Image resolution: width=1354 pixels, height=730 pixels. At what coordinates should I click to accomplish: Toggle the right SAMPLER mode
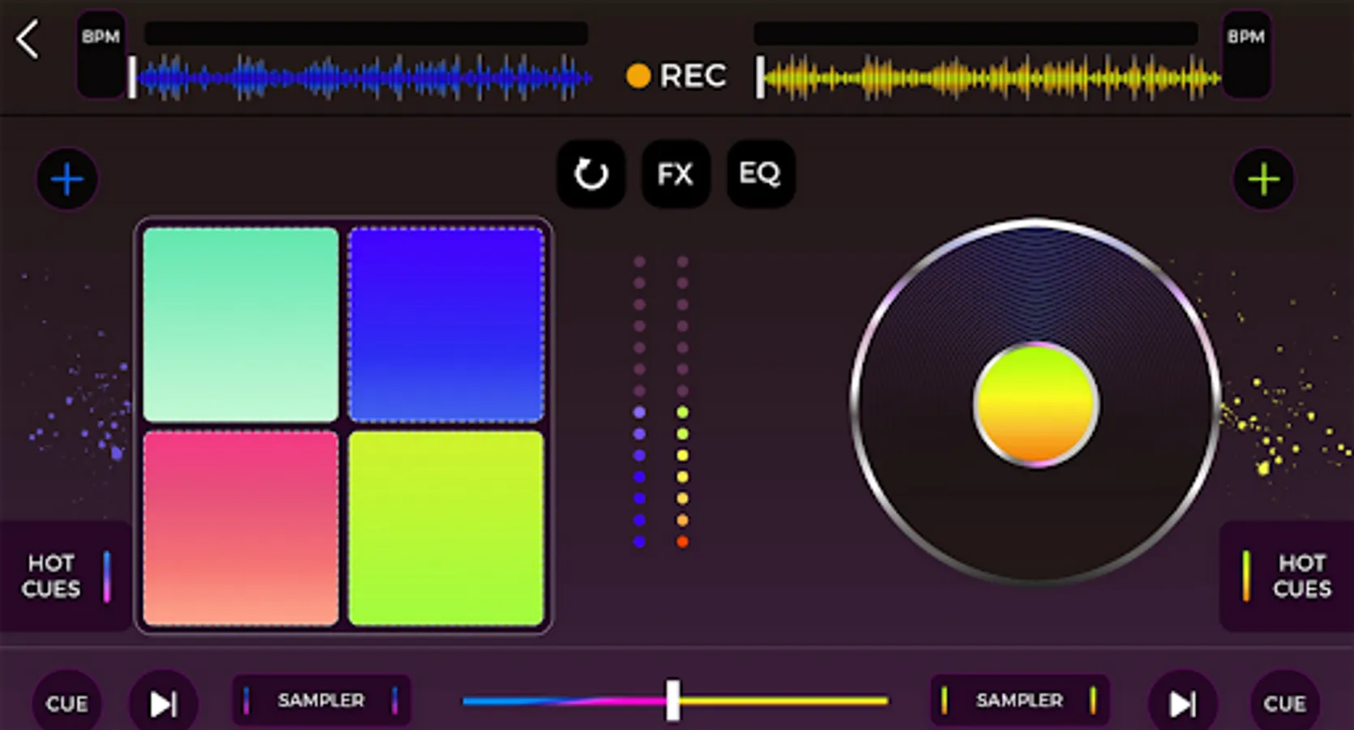click(1019, 700)
